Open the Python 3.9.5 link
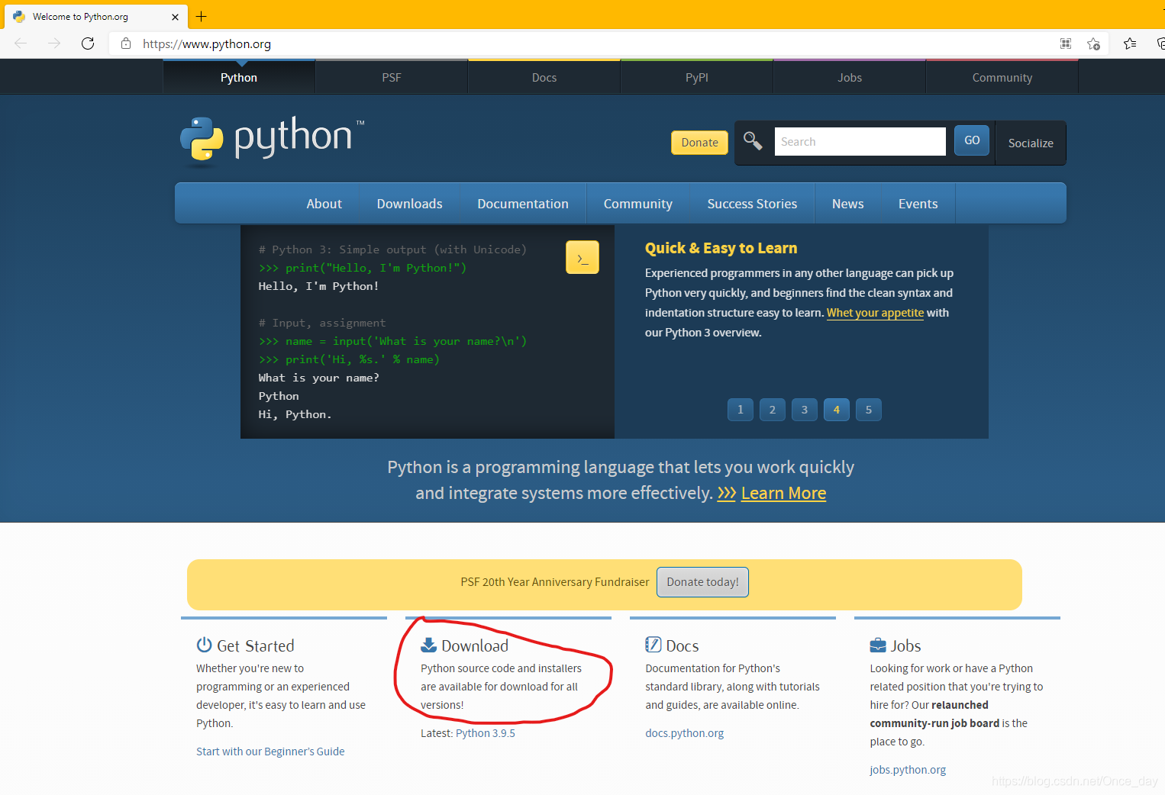The width and height of the screenshot is (1165, 795). [486, 733]
